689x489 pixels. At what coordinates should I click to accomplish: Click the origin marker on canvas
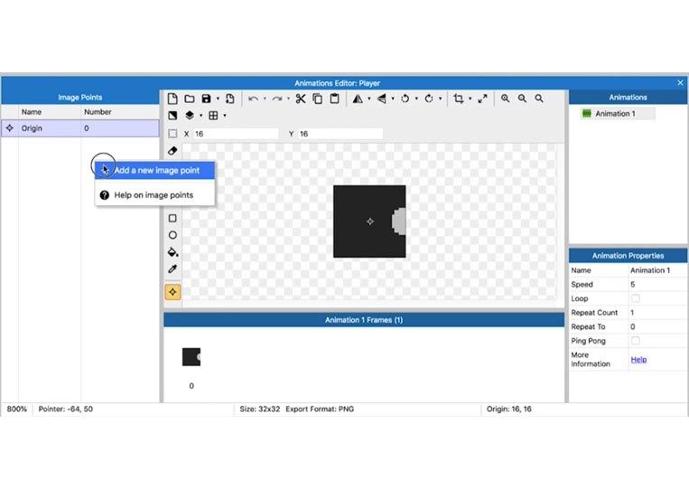tap(370, 221)
